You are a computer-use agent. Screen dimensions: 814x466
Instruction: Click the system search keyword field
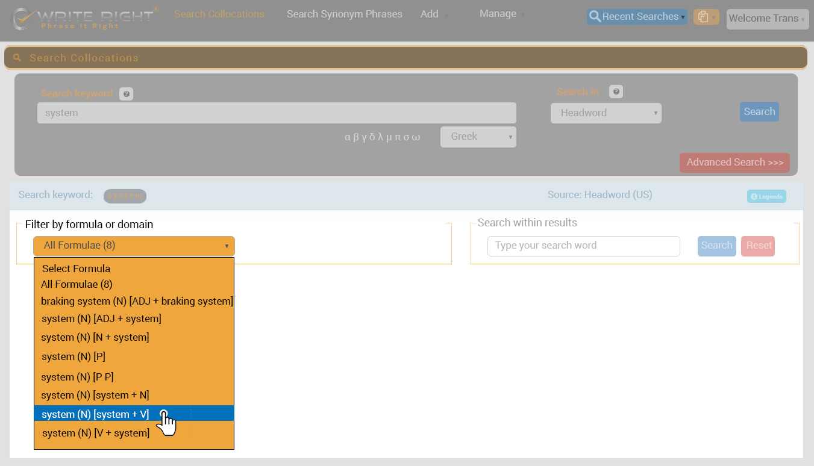(277, 113)
